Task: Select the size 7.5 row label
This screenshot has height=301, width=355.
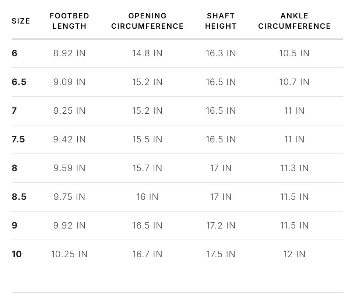Action: pos(18,139)
